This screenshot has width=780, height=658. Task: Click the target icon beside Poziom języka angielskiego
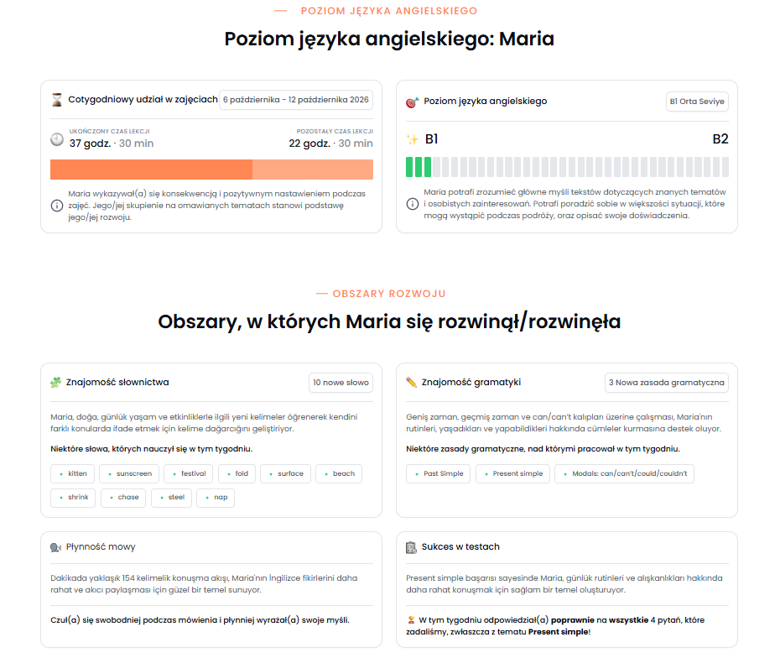click(x=413, y=102)
